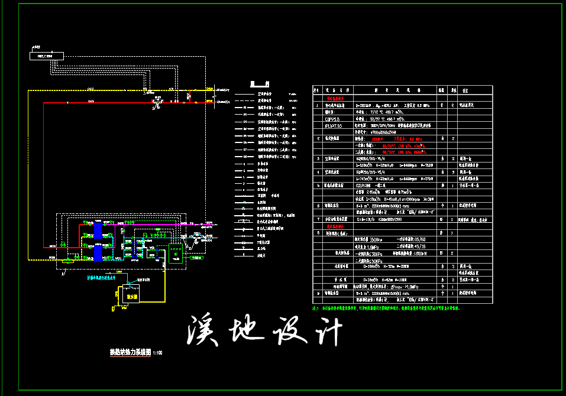Click the yellow soft water tank symbol
This screenshot has width=566, height=396.
pos(131,296)
